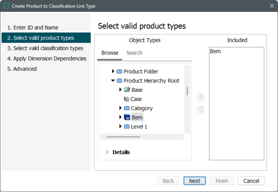Image resolution: width=278 pixels, height=192 pixels.
Task: Click the horizontal scrollbar under the tree
Action: [123, 137]
